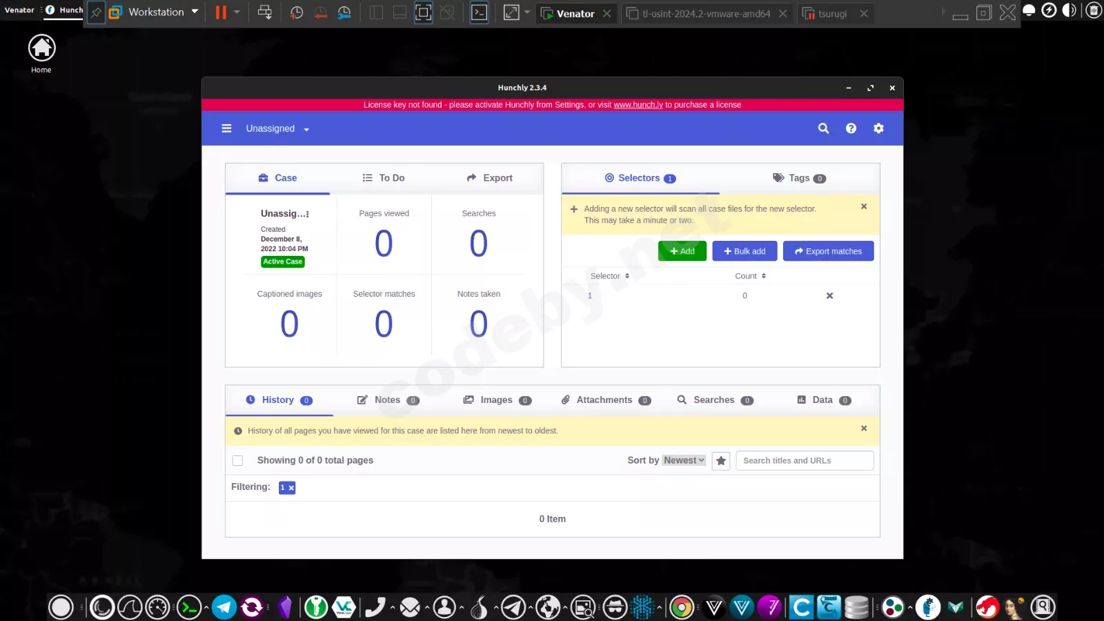The height and width of the screenshot is (621, 1104).
Task: Click the green Add selector button
Action: coord(682,250)
